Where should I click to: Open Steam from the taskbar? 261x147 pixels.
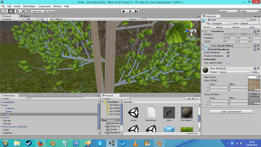[29, 143]
